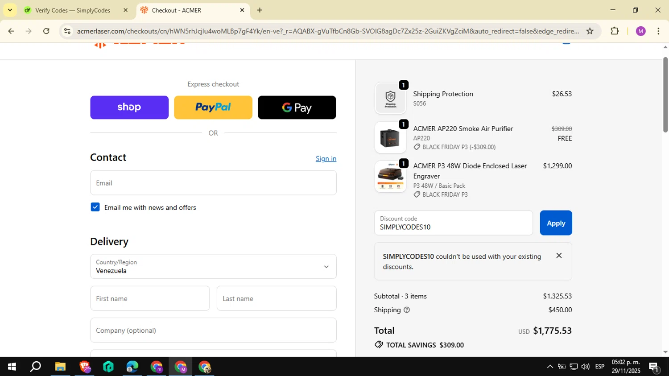Viewport: 669px width, 376px height.
Task: Pay with Google Pay button
Action: point(297,107)
